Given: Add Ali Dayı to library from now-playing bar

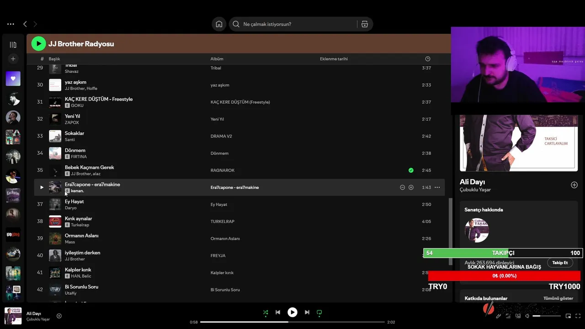Looking at the screenshot, I should [x=59, y=316].
